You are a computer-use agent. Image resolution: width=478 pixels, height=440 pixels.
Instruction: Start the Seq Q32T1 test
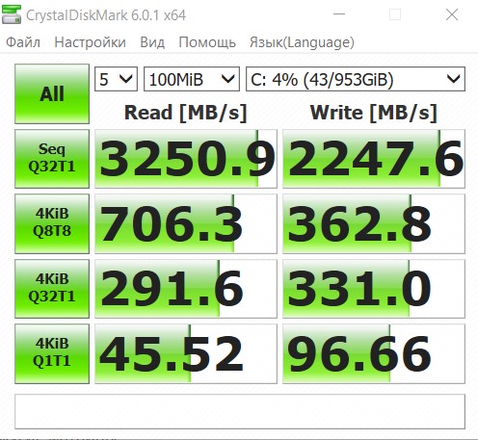pos(52,159)
